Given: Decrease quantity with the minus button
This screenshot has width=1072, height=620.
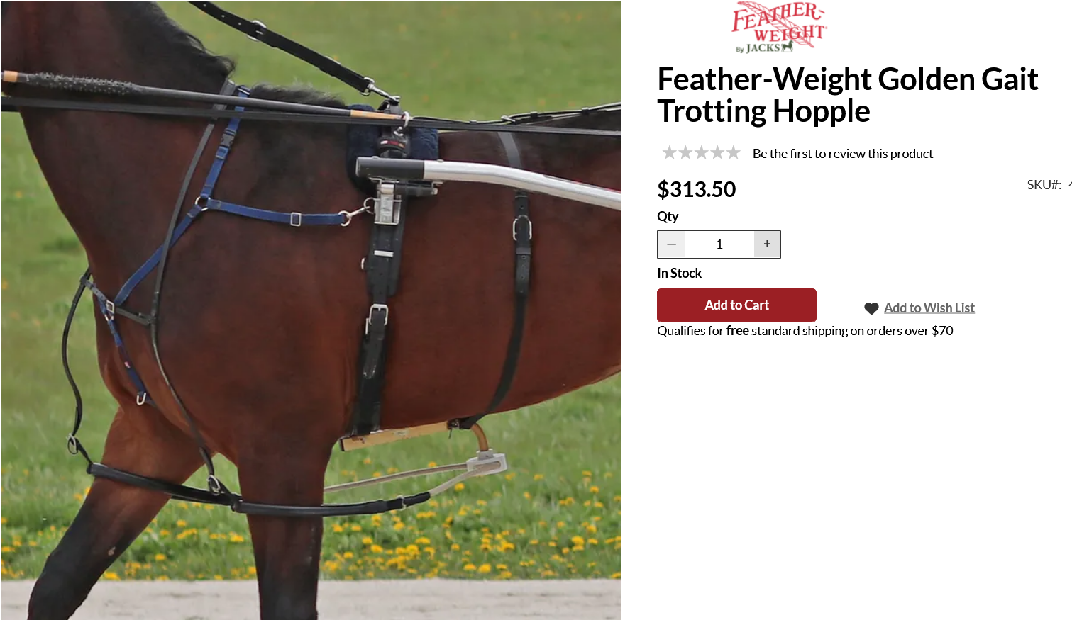Looking at the screenshot, I should pos(671,244).
